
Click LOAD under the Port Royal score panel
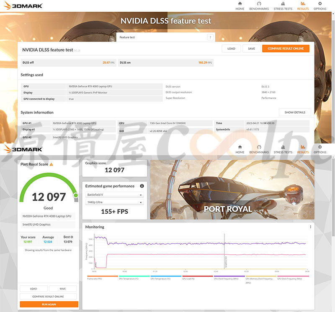tap(33, 289)
